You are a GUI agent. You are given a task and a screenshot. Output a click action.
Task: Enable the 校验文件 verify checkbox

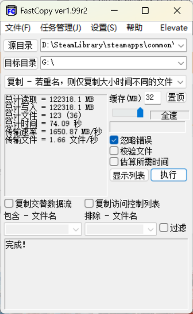tap(114, 151)
